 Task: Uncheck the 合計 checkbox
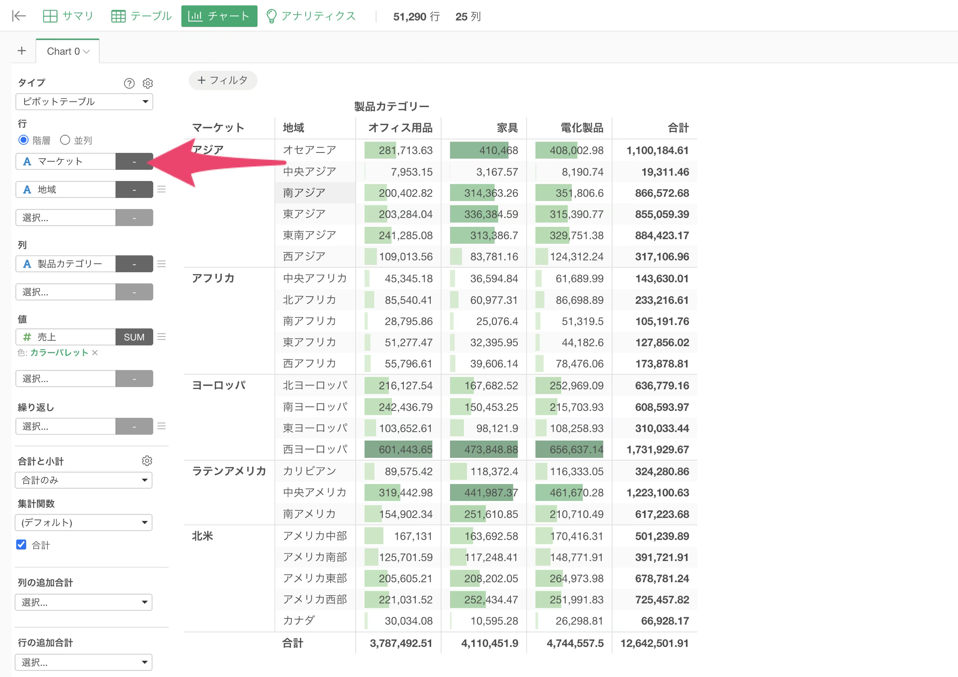[21, 545]
